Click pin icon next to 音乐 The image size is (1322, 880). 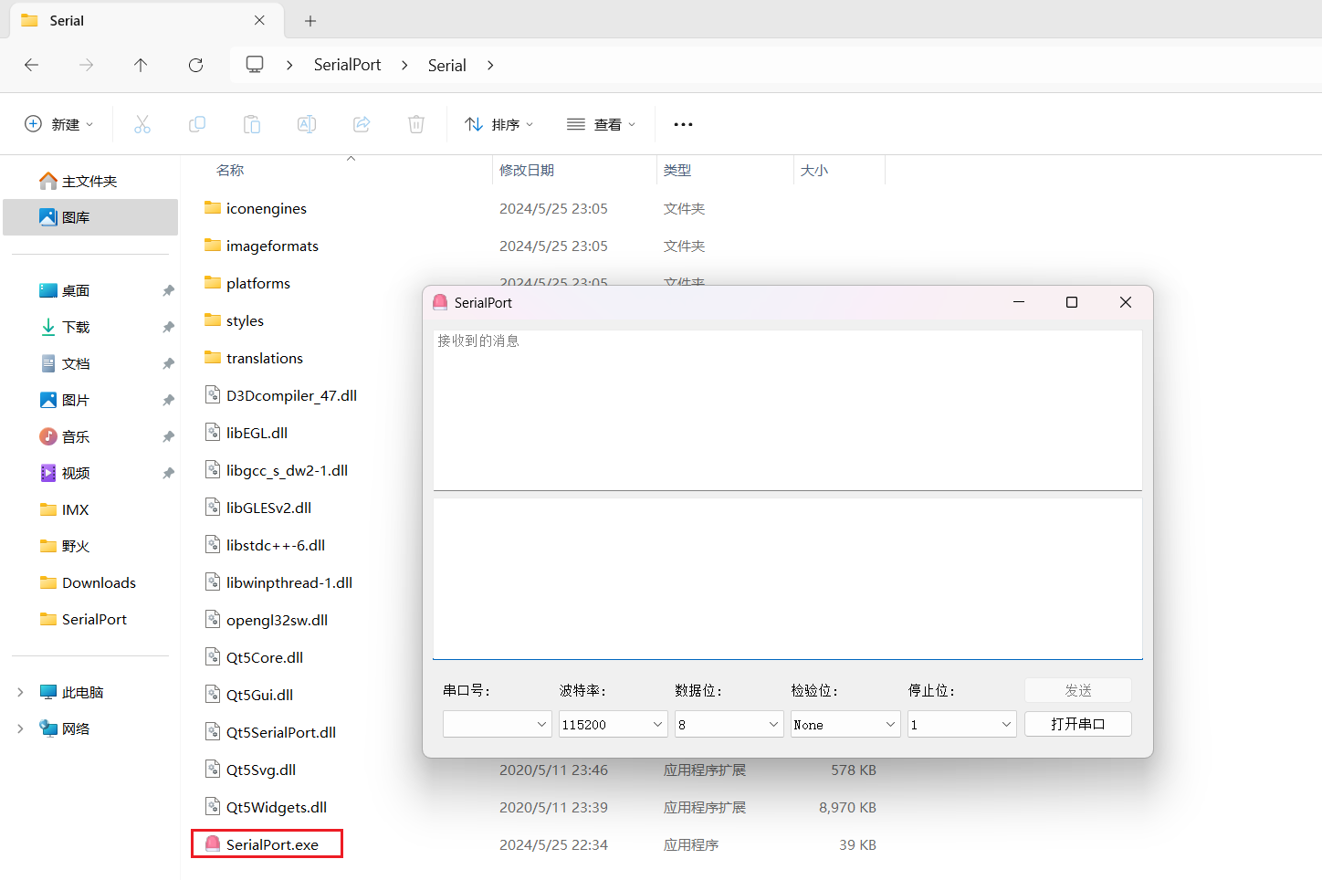click(x=168, y=436)
